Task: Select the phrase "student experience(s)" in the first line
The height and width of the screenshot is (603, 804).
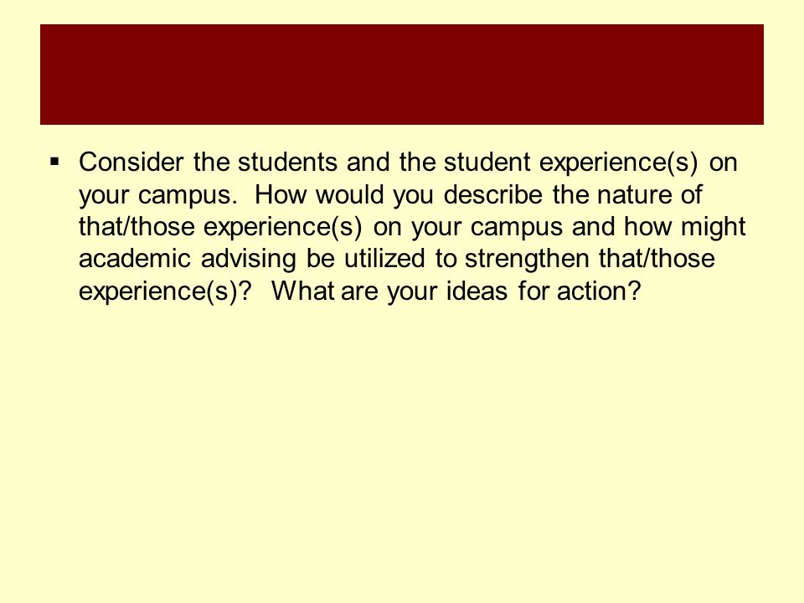Action: coord(570,163)
